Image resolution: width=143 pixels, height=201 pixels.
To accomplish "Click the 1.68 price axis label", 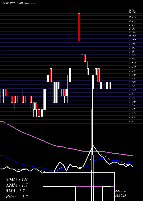I will 132,82.
